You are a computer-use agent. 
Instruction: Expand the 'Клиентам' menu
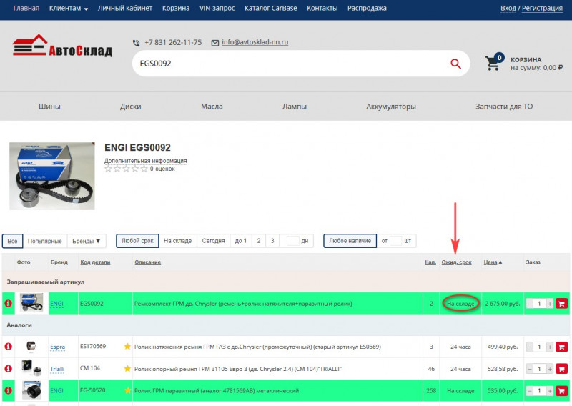pyautogui.click(x=69, y=9)
